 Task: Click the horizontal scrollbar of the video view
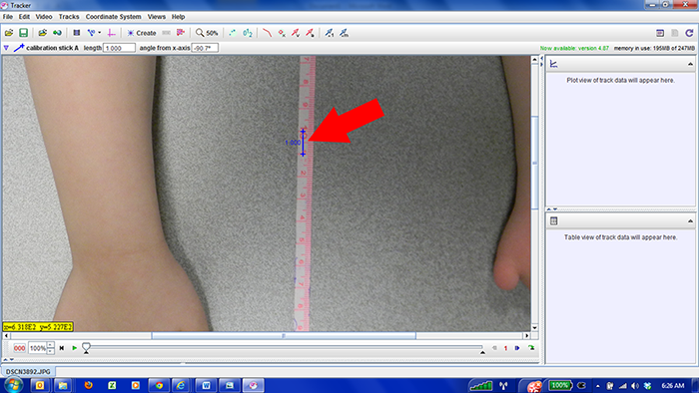click(284, 336)
